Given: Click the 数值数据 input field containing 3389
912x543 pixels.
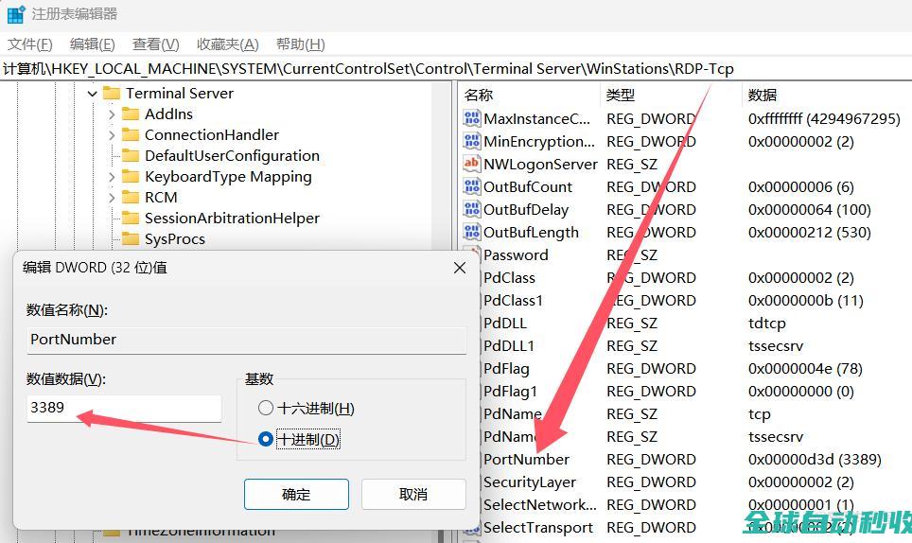Looking at the screenshot, I should [x=124, y=409].
